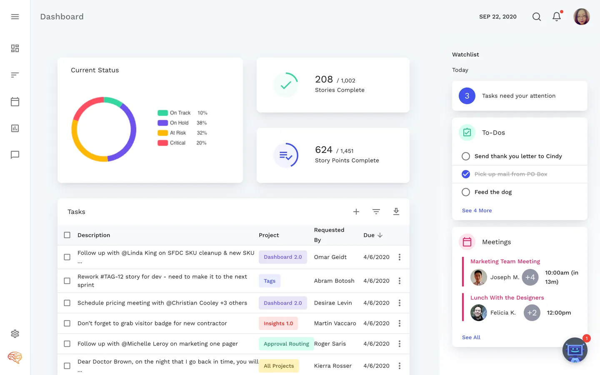The width and height of the screenshot is (600, 375).
Task: Click See 4 More to-dos link
Action: point(477,210)
